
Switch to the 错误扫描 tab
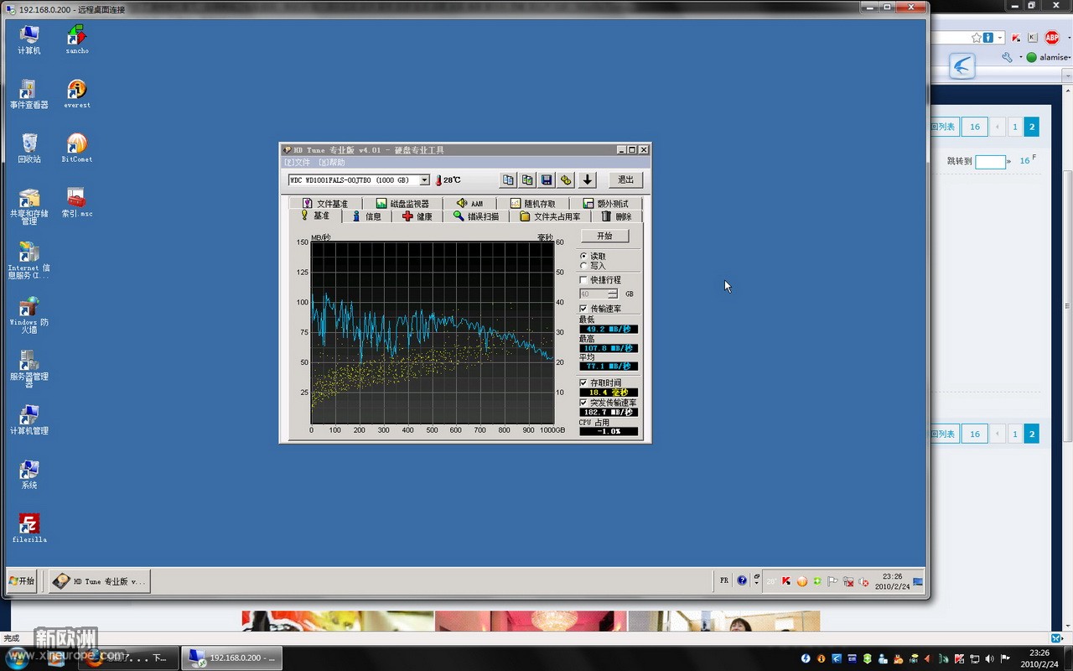coord(476,216)
